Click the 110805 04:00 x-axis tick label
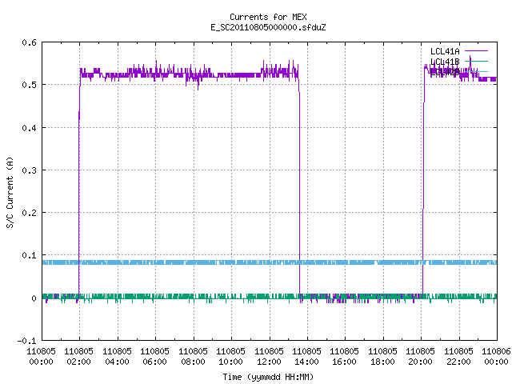The image size is (512, 384). 117,356
